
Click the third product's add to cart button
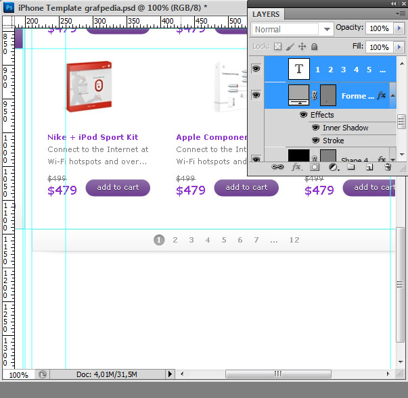[369, 188]
